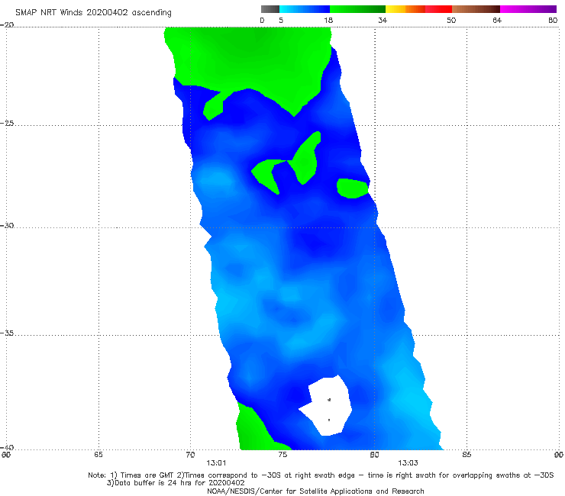The height and width of the screenshot is (496, 565).
Task: Select the yellow-to-red 34–50 colorbar segment
Action: point(418,9)
